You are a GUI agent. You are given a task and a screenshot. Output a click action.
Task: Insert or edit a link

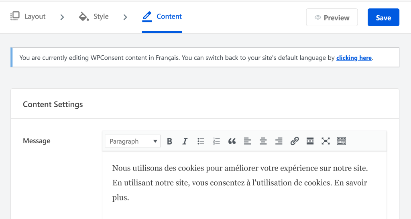(295, 141)
